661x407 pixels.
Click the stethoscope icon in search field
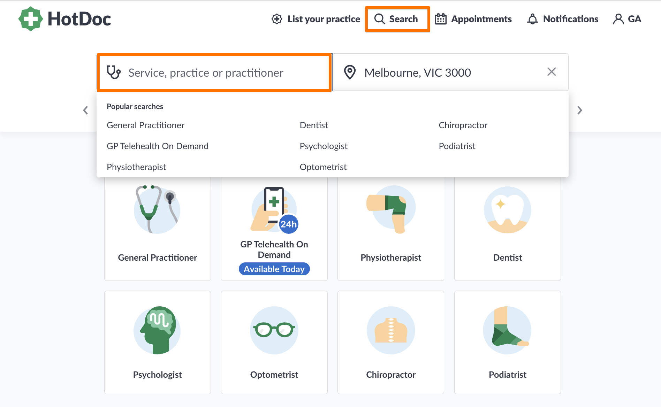pyautogui.click(x=114, y=72)
